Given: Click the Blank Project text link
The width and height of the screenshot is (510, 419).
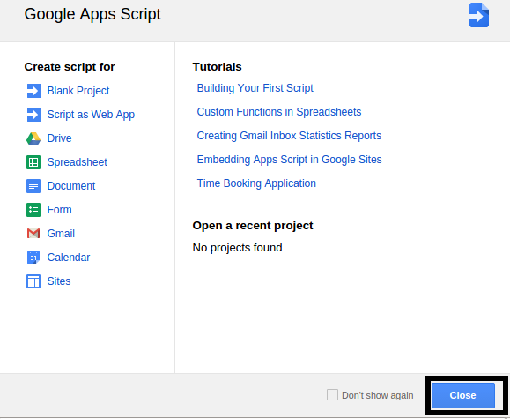Looking at the screenshot, I should point(78,91).
